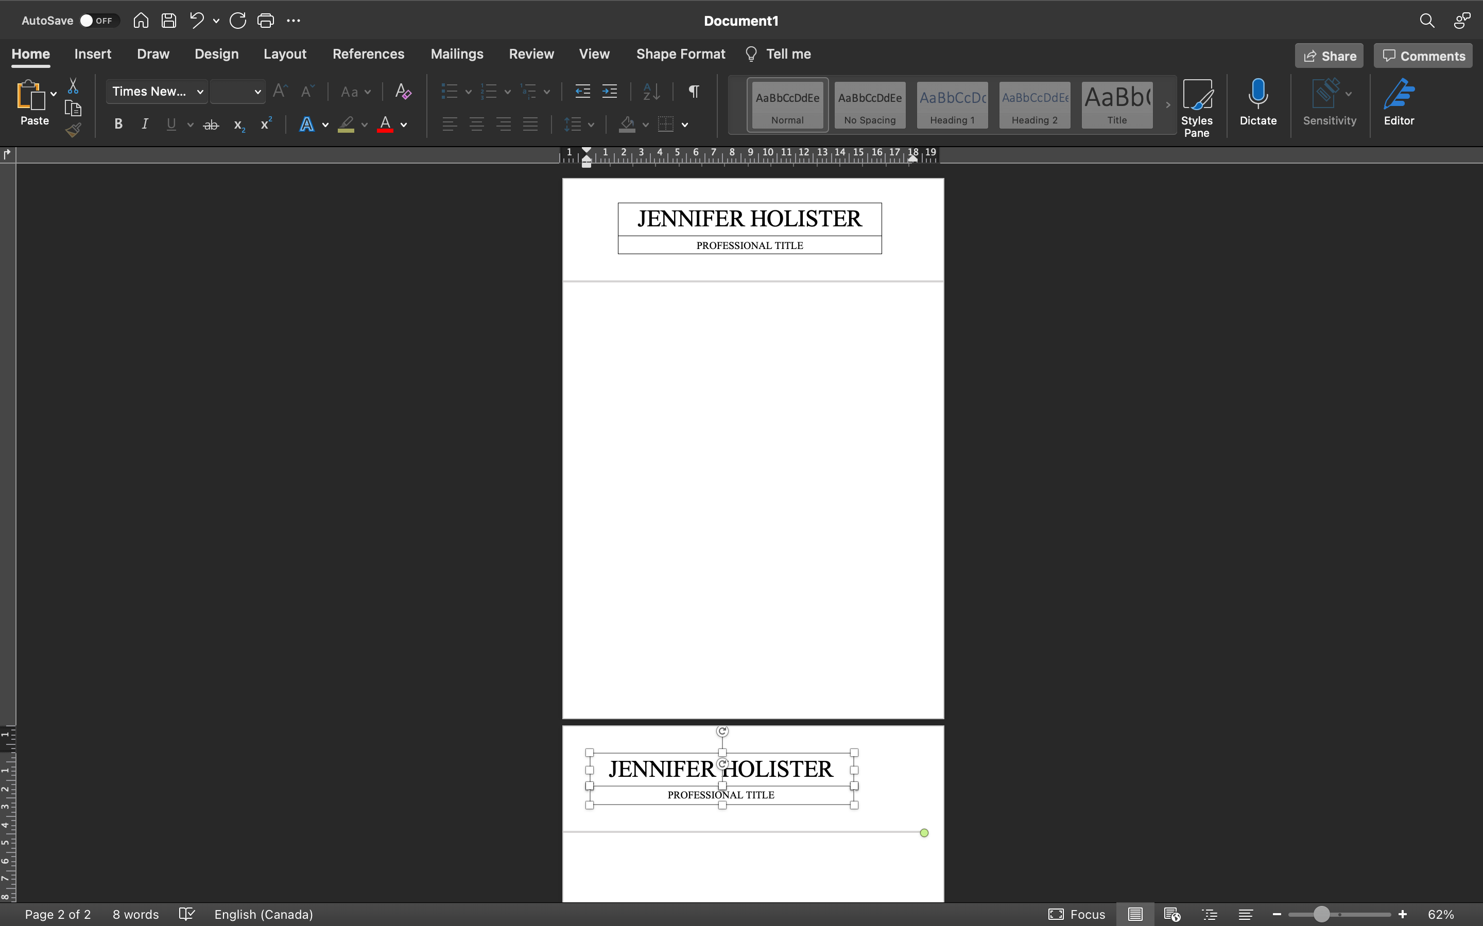Toggle the AutoSave switch
Image resolution: width=1483 pixels, height=926 pixels.
98,21
